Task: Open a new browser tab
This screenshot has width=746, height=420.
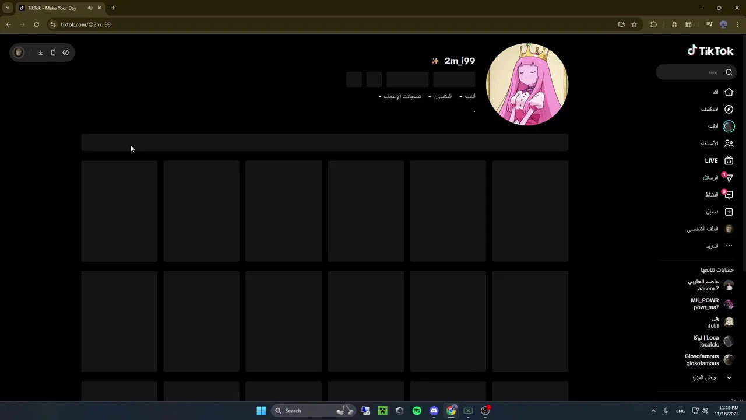Action: [x=113, y=8]
